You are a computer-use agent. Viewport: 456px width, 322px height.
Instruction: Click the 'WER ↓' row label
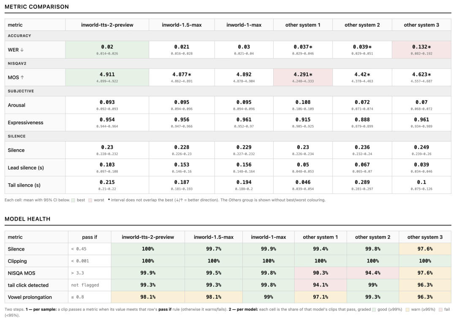16,50
